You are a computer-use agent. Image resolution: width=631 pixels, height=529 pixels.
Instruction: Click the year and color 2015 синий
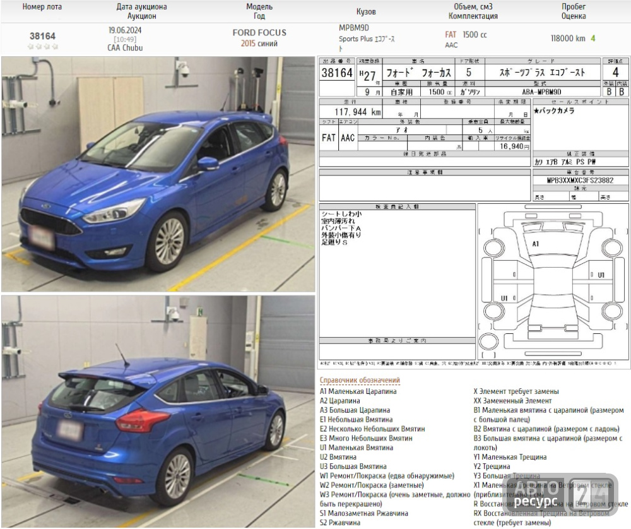[259, 44]
